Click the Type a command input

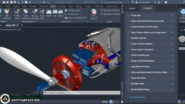pyautogui.click(x=82, y=93)
